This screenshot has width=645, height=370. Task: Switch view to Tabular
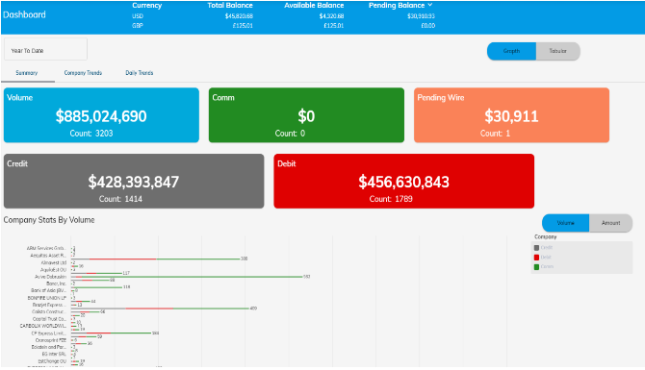[558, 51]
